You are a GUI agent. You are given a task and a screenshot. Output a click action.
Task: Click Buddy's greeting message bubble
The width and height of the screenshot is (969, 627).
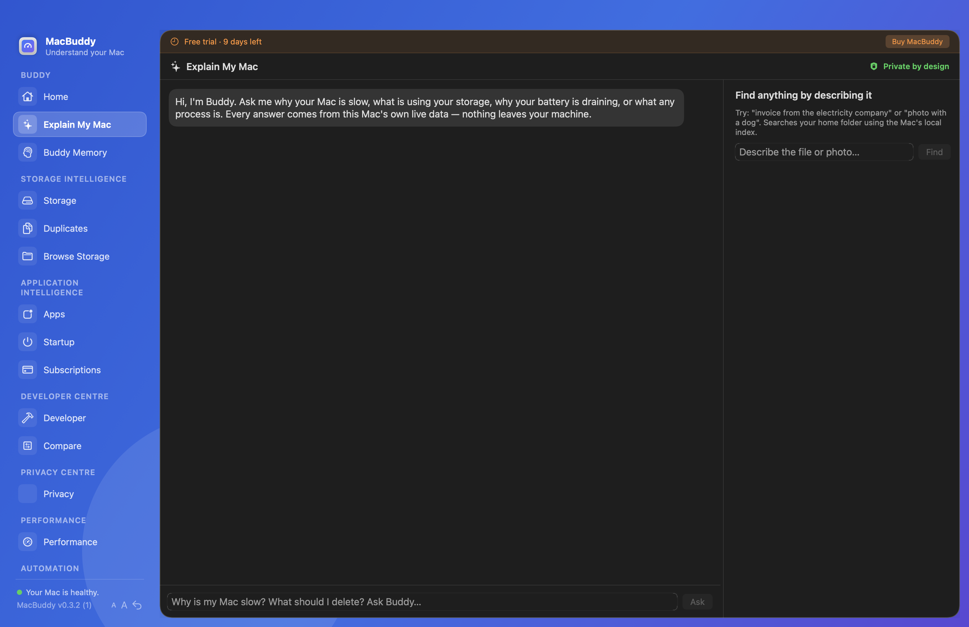pos(426,108)
